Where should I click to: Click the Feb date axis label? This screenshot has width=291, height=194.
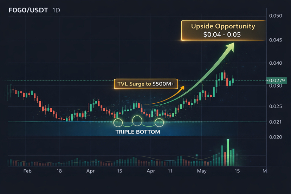(x=27, y=171)
